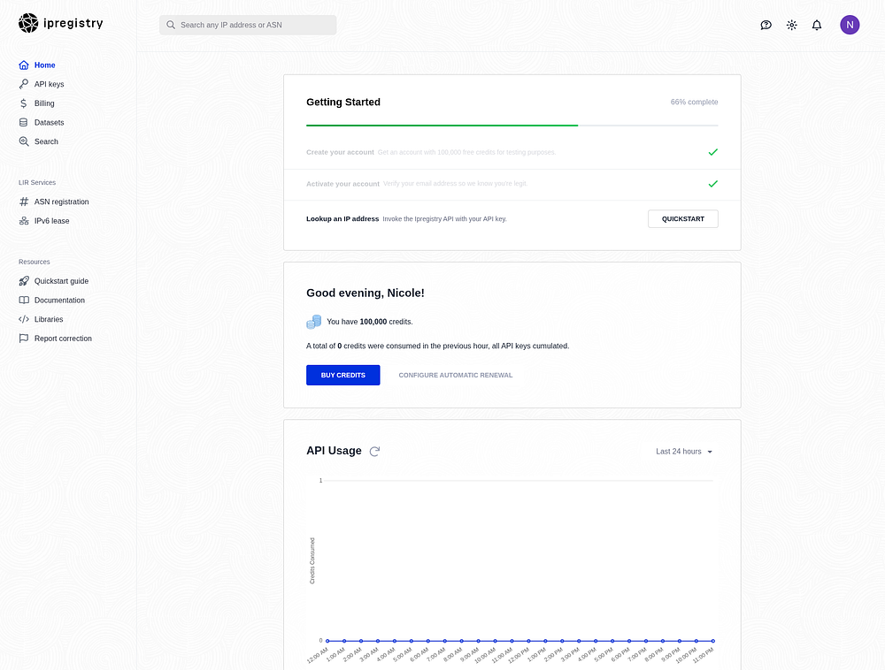Open the notifications bell
885x670 pixels.
coord(817,26)
